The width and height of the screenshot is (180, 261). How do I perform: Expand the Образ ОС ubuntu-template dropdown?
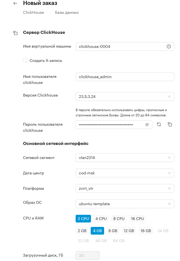point(125,204)
